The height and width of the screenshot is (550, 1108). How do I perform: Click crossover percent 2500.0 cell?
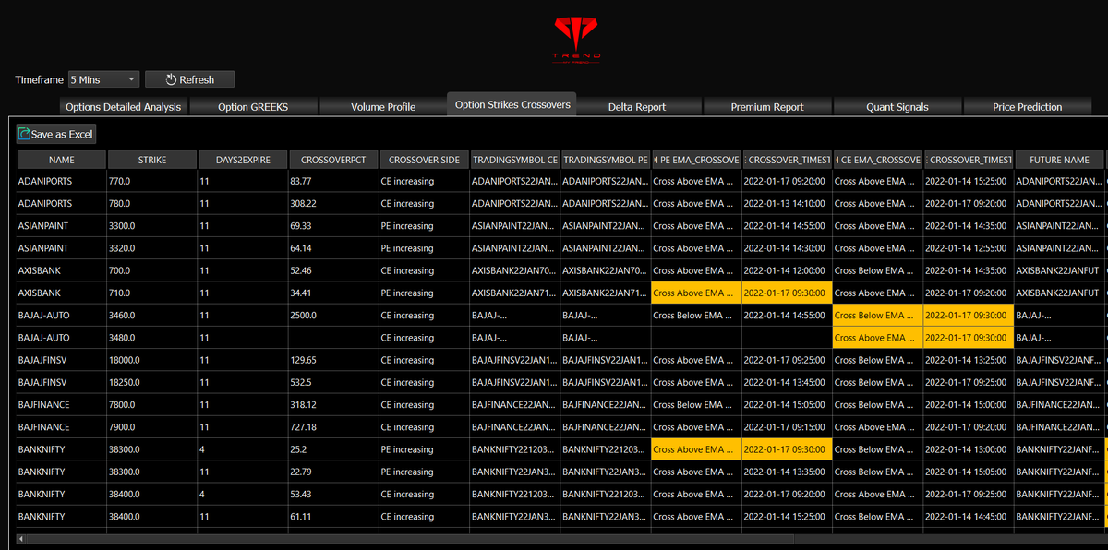pos(333,316)
